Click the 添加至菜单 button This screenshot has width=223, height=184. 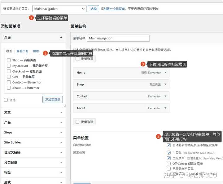tap(53, 99)
